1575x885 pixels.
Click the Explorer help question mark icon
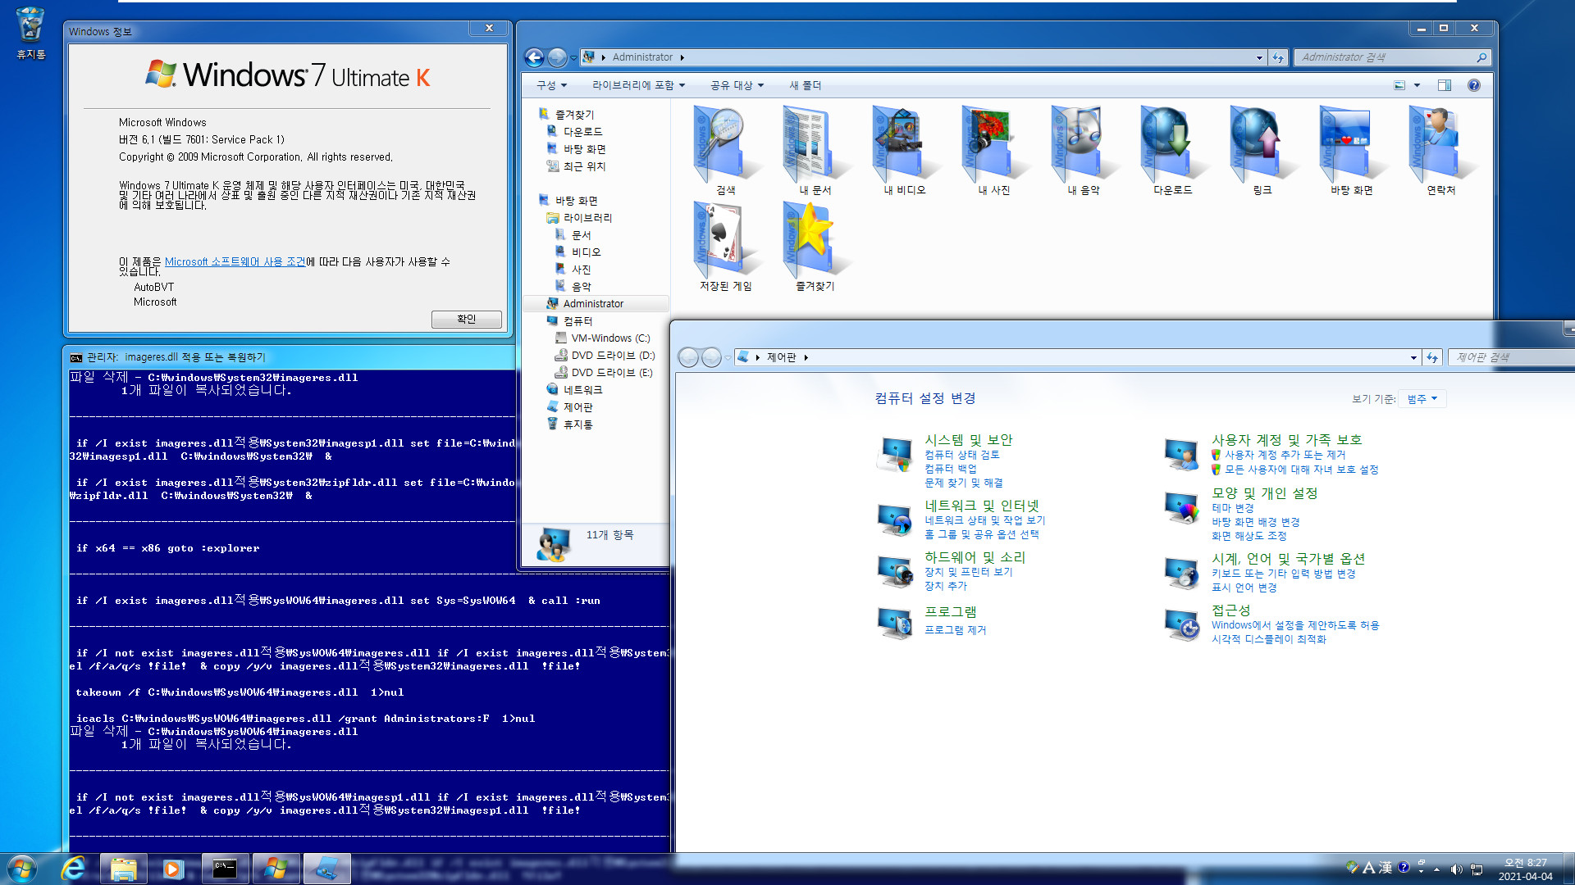(1473, 85)
